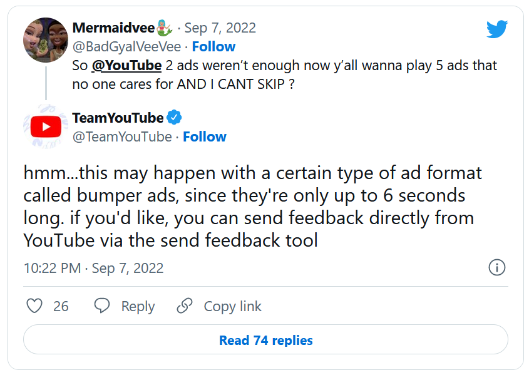This screenshot has height=375, width=529.
Task: Click the Reply text label
Action: coord(138,306)
